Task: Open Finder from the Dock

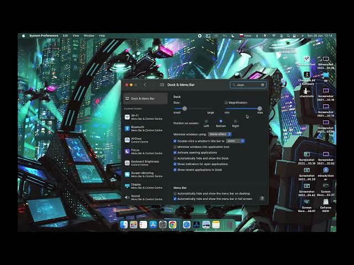Action: pos(124,225)
